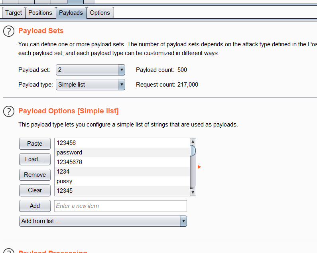The width and height of the screenshot is (317, 253).
Task: Select the 12345678 payload entry
Action: pyautogui.click(x=122, y=162)
